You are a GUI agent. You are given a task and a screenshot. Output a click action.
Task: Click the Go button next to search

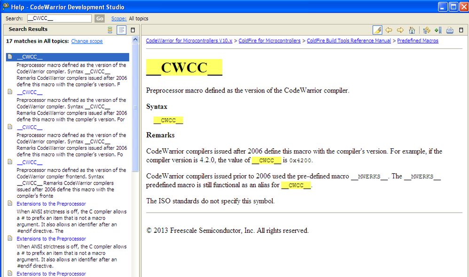pyautogui.click(x=100, y=18)
